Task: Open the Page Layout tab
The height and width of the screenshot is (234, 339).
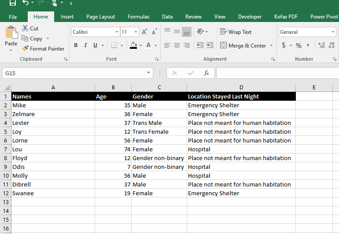Action: [100, 17]
